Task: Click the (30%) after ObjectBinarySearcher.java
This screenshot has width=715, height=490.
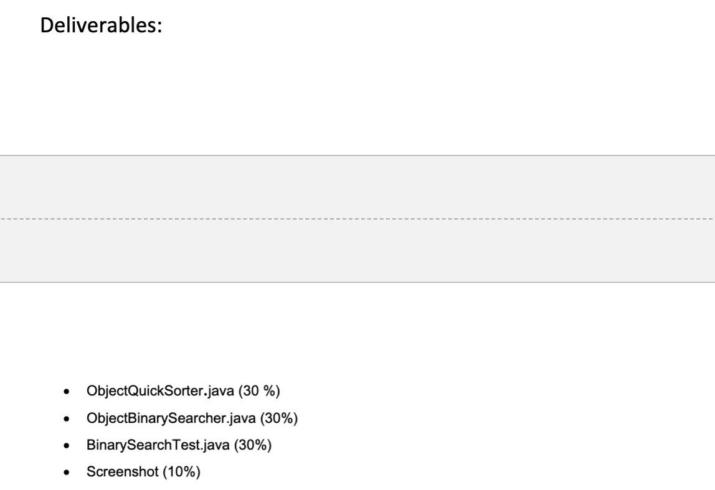Action: [x=278, y=418]
